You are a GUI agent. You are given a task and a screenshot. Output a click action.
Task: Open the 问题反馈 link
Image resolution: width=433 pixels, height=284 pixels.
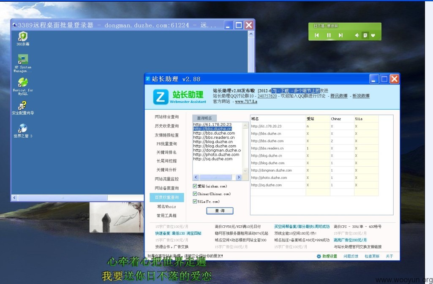(351, 256)
